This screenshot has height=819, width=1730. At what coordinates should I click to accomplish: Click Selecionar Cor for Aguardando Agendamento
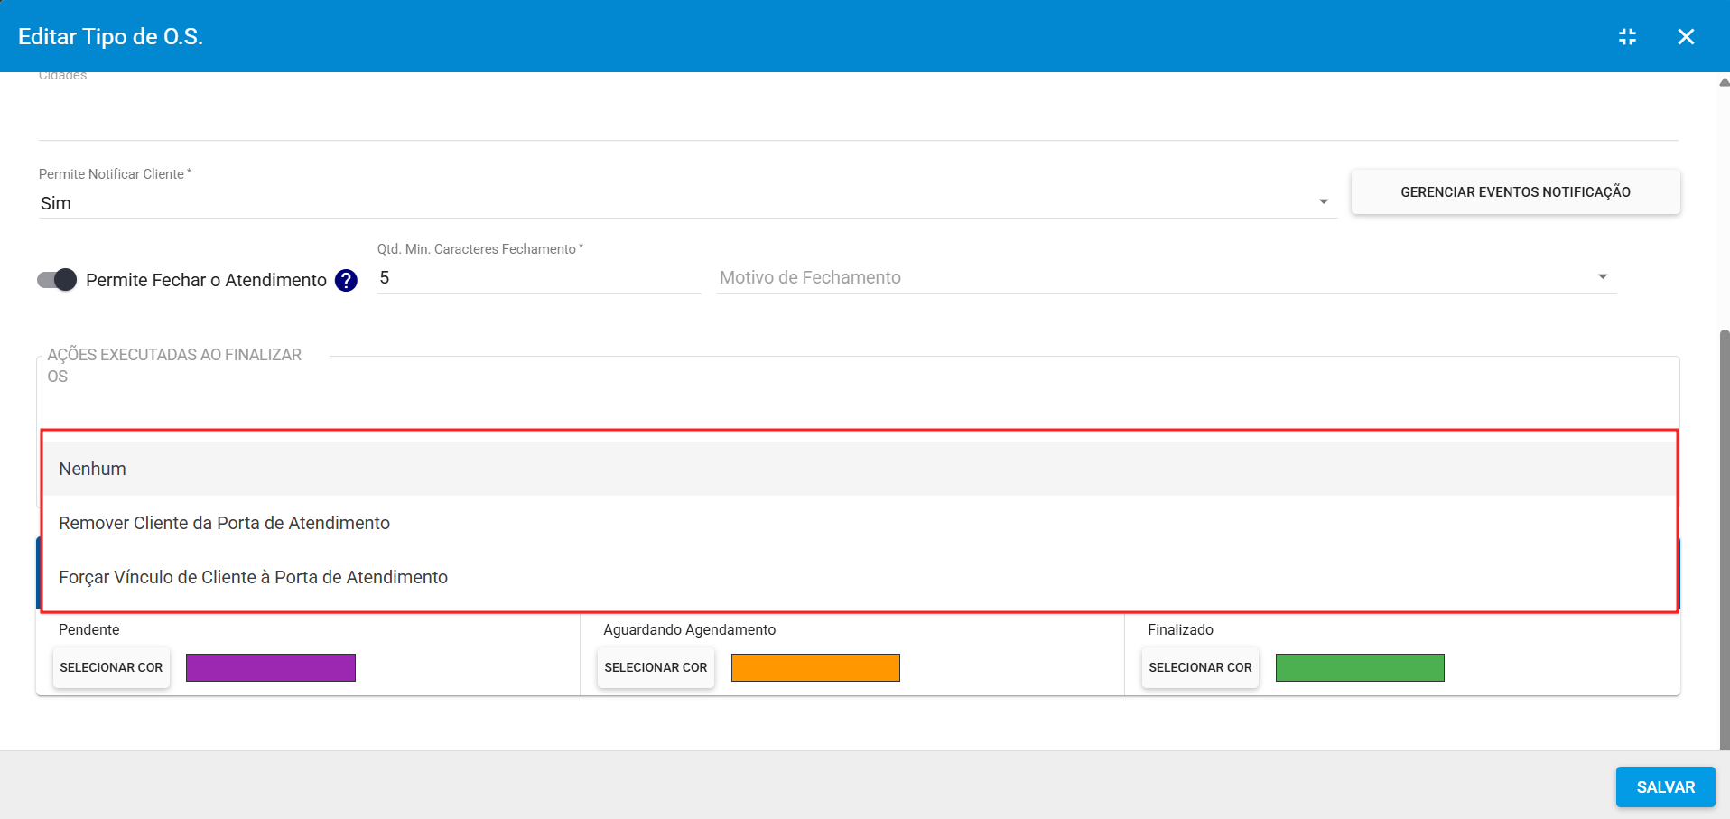(x=656, y=668)
